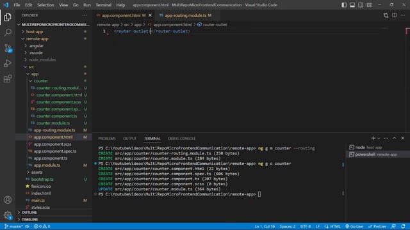Open the Accounts icon in activity bar
This screenshot has height=230, width=410.
(x=8, y=200)
